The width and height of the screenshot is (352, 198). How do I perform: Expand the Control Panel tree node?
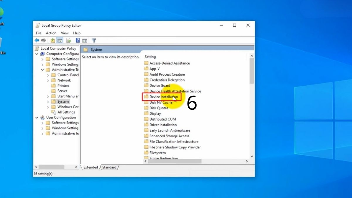48,75
